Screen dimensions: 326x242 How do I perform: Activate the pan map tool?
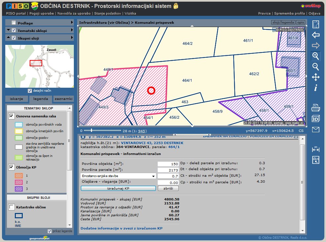point(315,77)
